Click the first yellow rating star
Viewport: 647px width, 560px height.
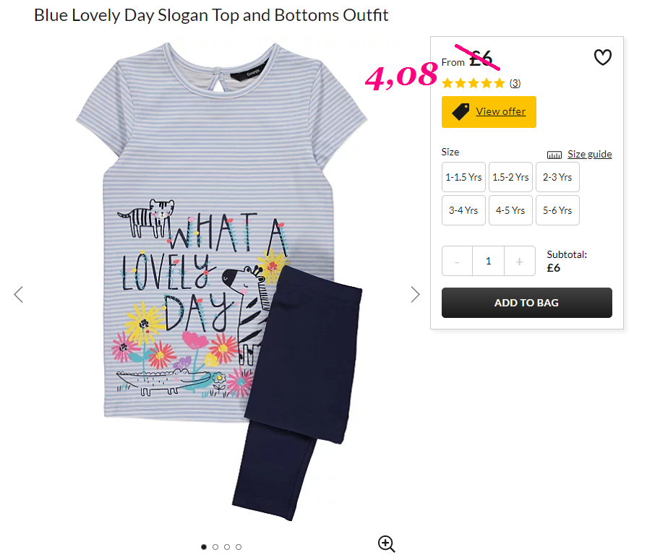point(447,83)
